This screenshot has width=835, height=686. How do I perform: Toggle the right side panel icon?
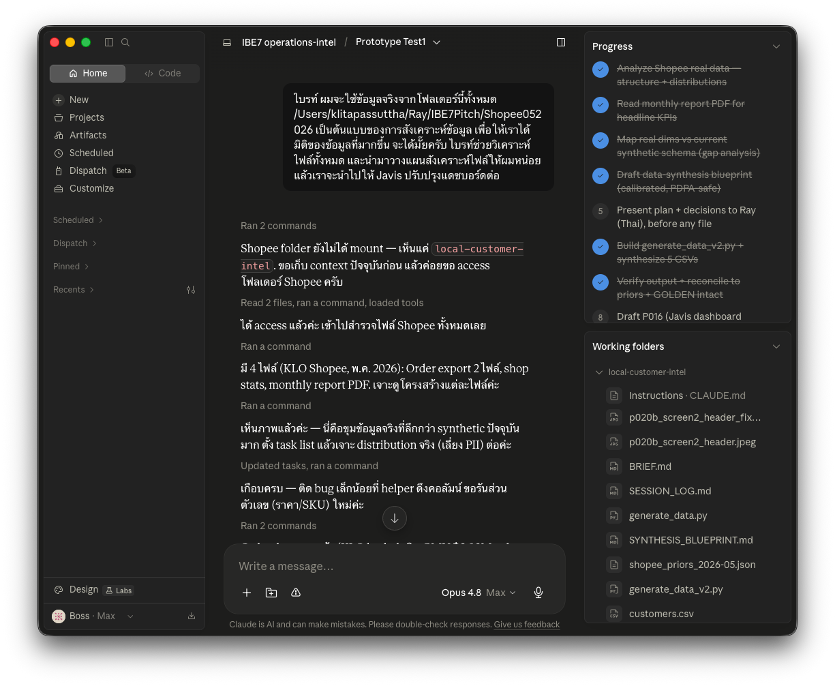(561, 42)
